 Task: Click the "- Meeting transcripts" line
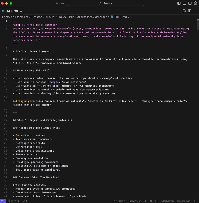click(29, 143)
